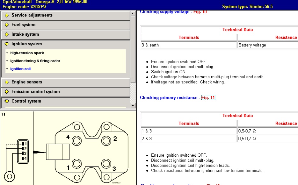Expand the Emission control system section
Image resolution: width=298 pixels, height=185 pixels.
click(65, 92)
